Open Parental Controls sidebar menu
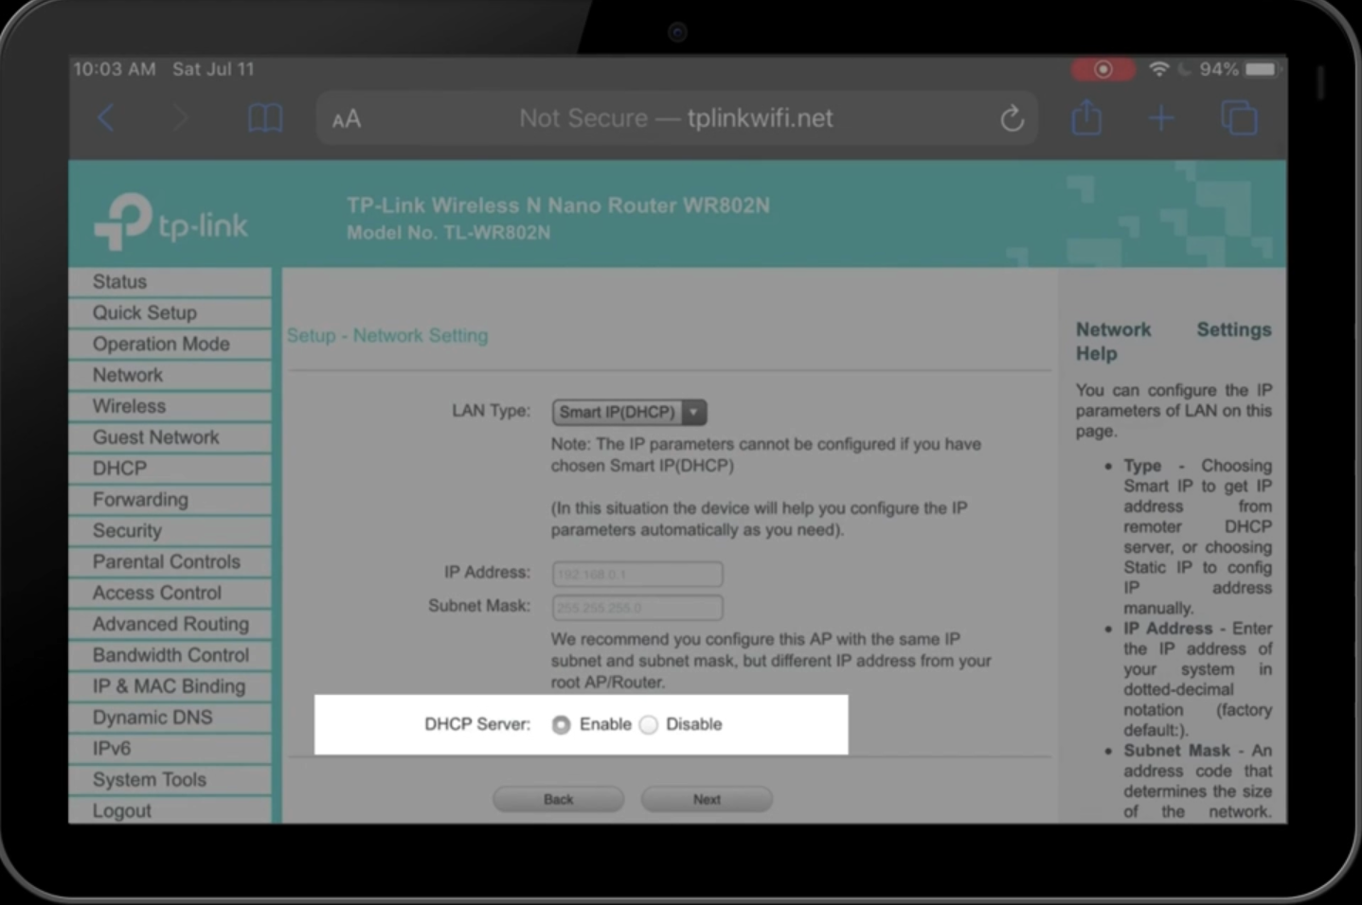The width and height of the screenshot is (1362, 905). click(166, 561)
